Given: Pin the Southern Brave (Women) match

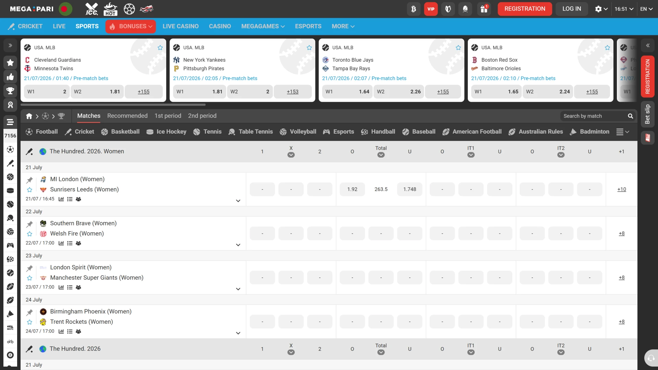Looking at the screenshot, I should pyautogui.click(x=29, y=224).
